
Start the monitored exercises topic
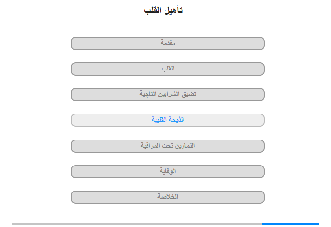[168, 146]
